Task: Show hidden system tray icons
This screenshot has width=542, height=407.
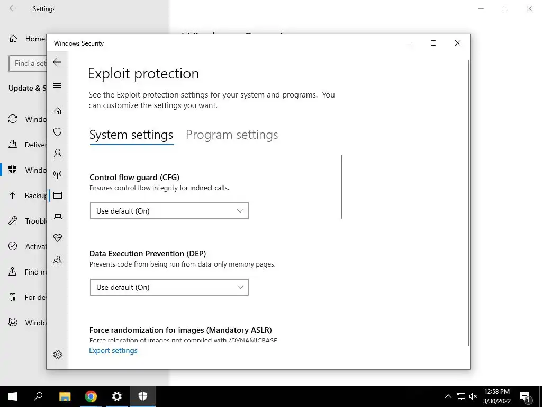Action: click(x=448, y=396)
